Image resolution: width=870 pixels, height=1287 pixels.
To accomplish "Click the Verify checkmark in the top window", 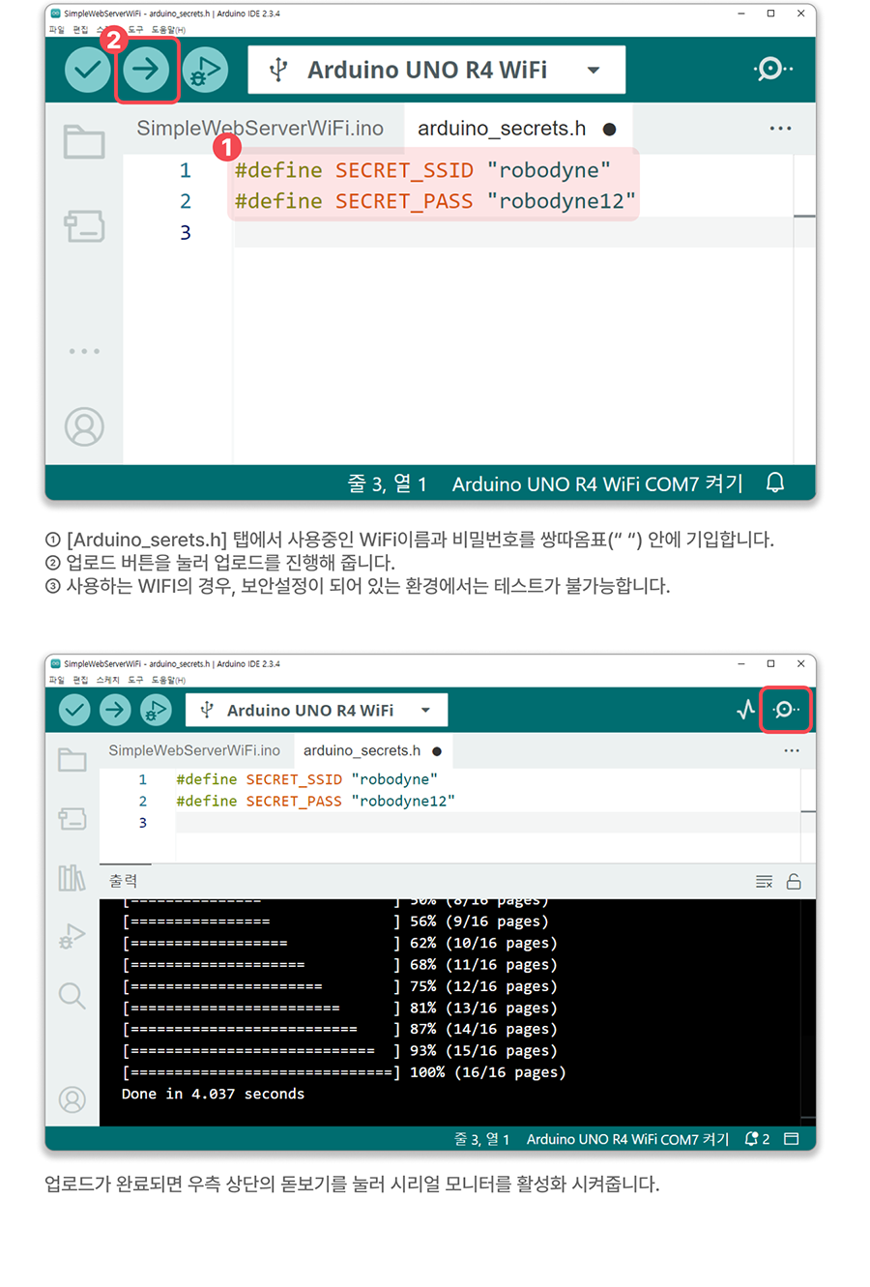I will point(88,70).
